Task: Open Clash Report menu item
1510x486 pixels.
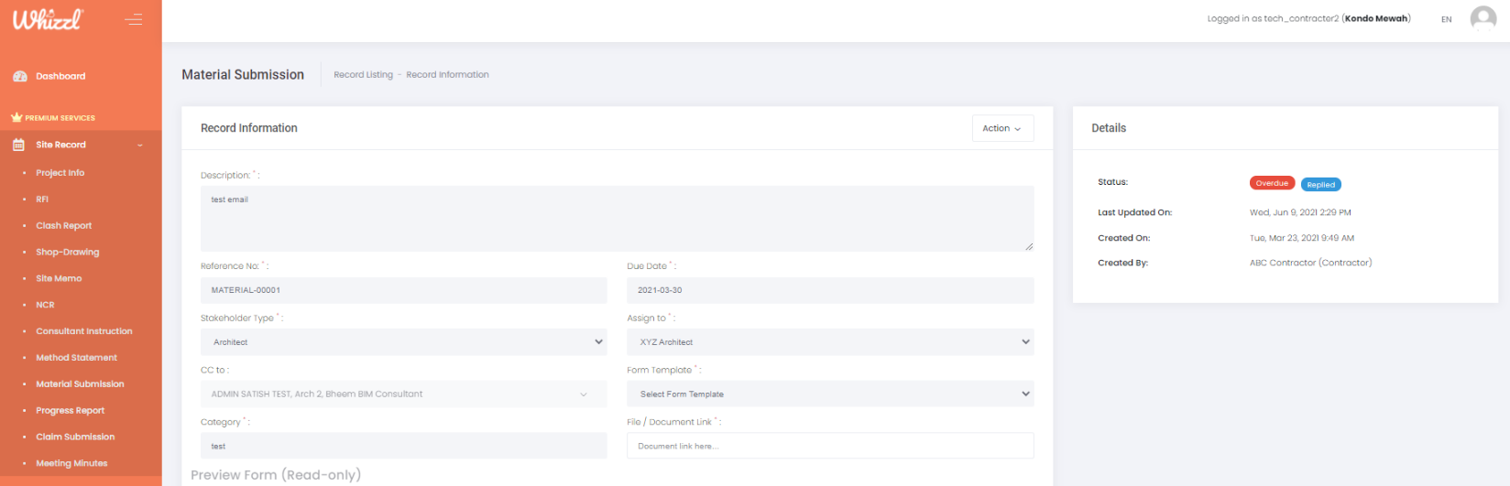Action: point(63,226)
